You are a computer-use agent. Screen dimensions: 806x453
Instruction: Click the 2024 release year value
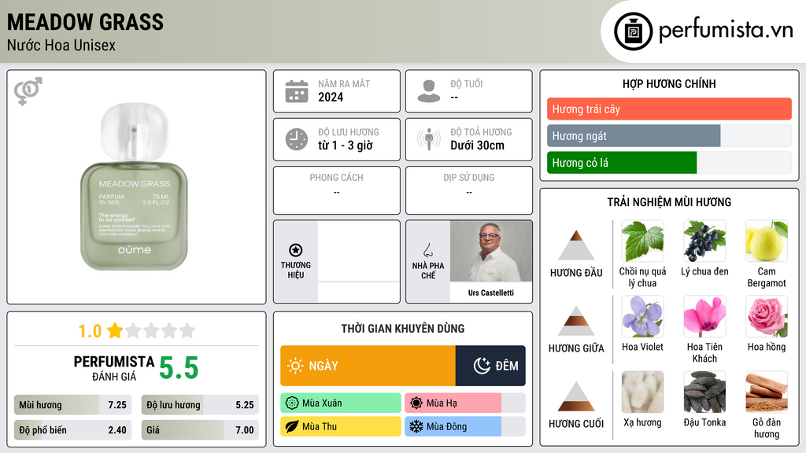(331, 97)
